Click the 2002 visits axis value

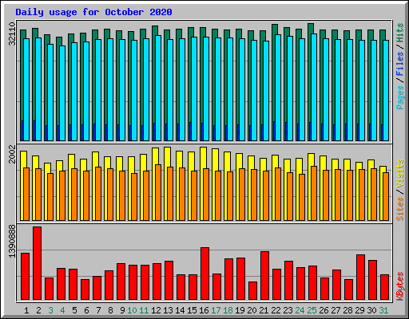pos(12,154)
